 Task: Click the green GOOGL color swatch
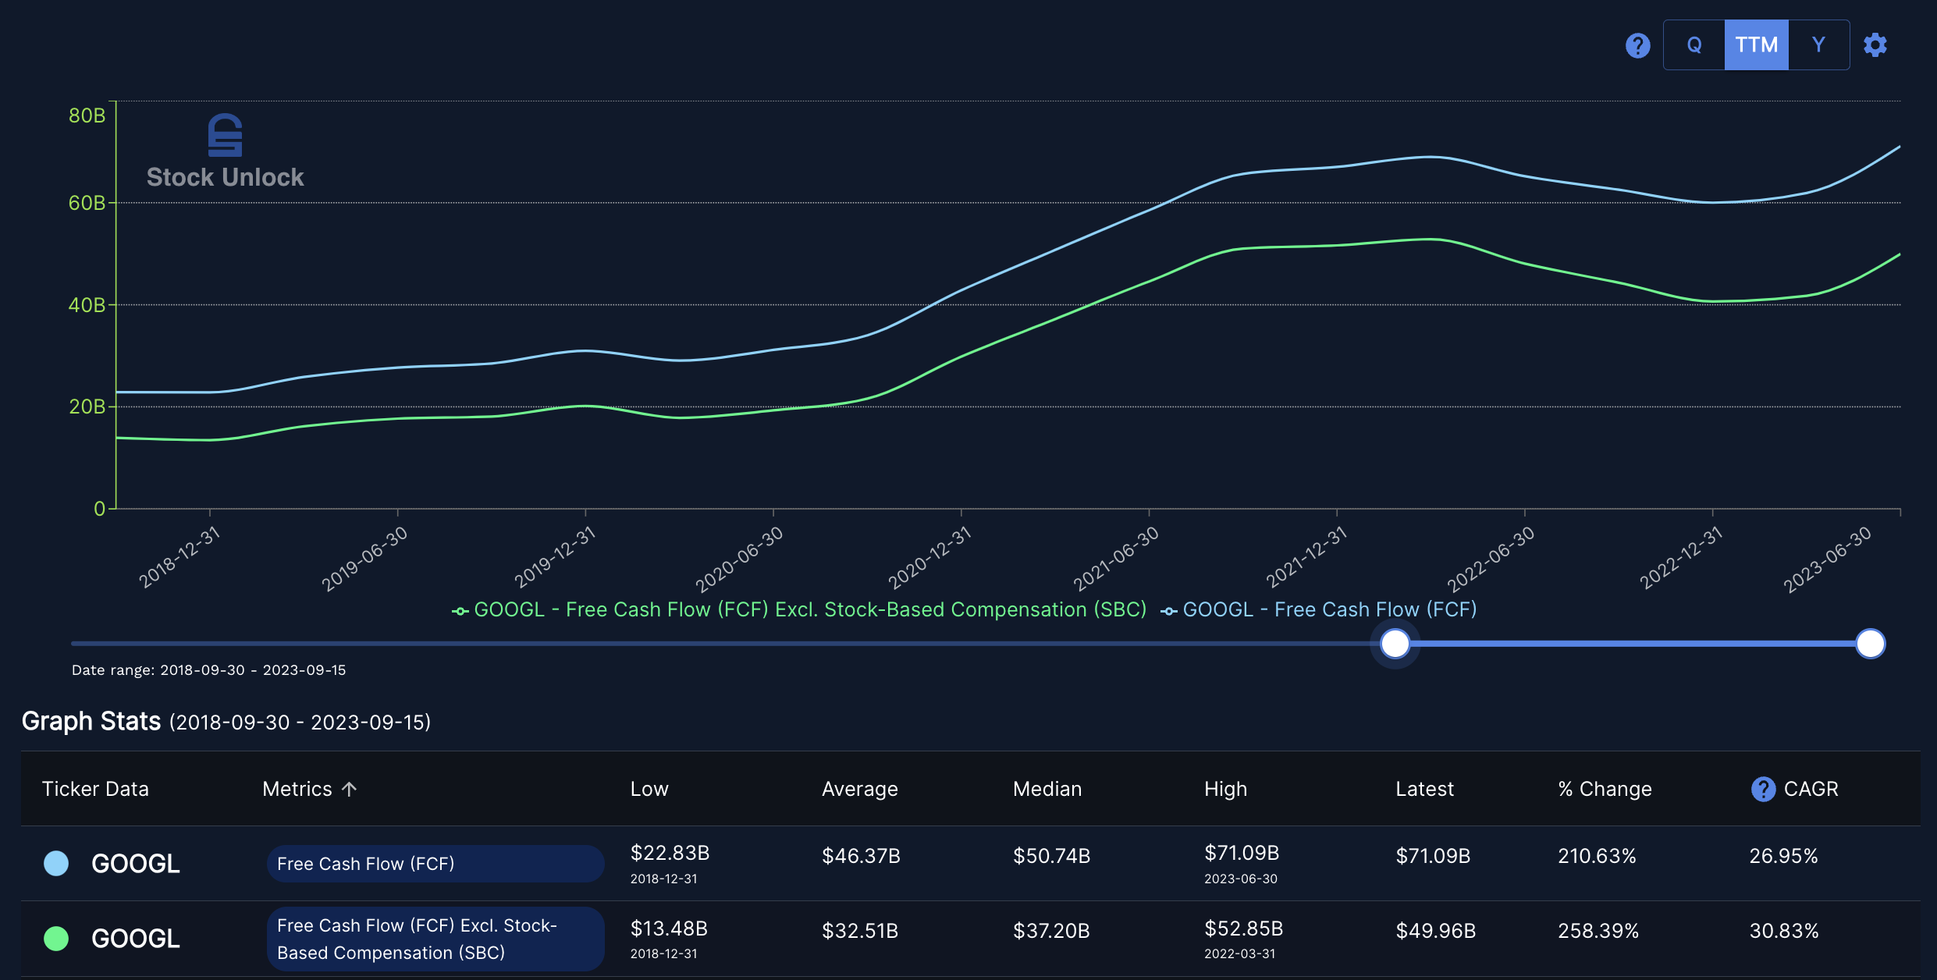[56, 939]
